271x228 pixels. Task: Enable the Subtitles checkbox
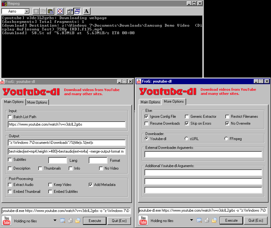(x=10, y=160)
